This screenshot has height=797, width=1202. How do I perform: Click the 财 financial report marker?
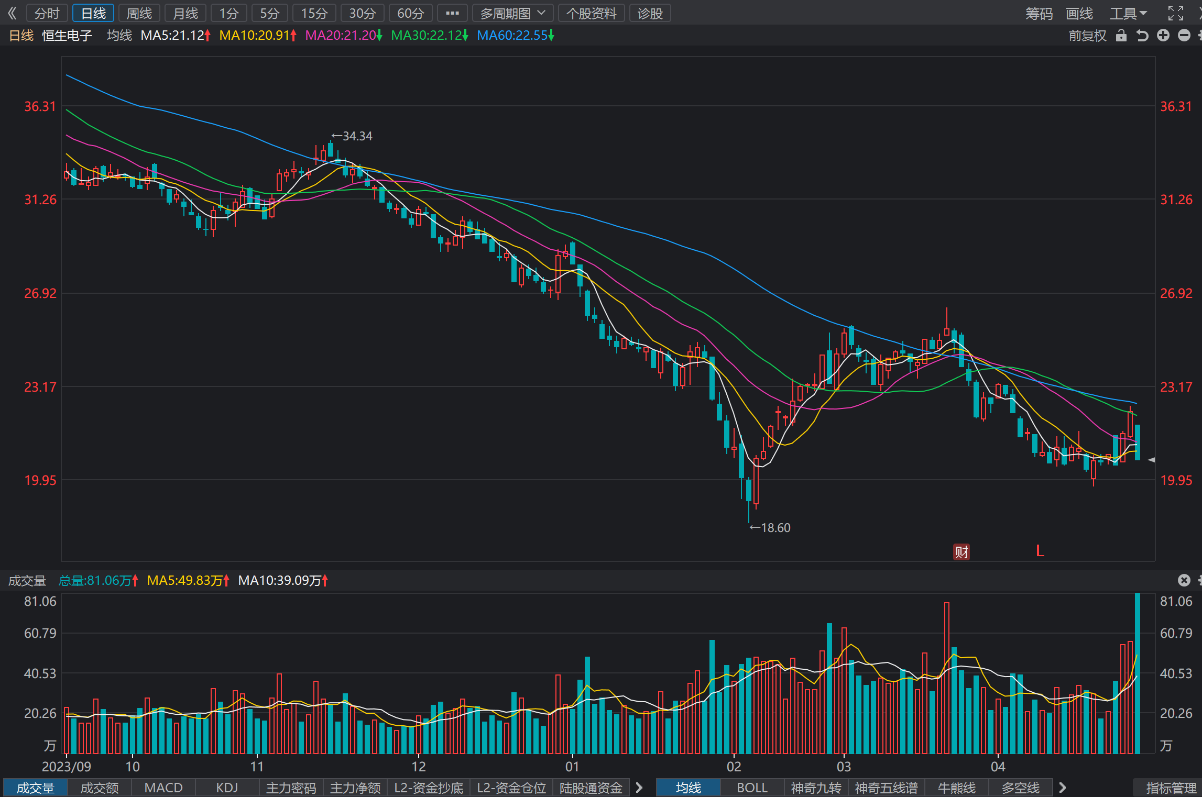[961, 551]
